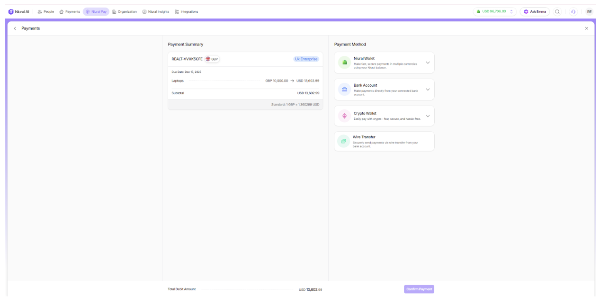This screenshot has height=304, width=609.
Task: Click the Ask Emma button
Action: click(x=535, y=12)
